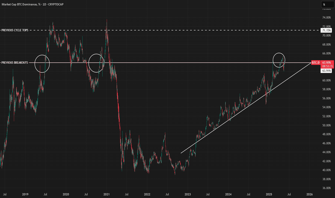Click the 56.00% price axis label
335x198 pixels.
(326, 98)
